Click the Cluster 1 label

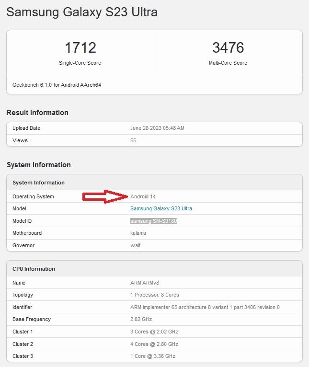[23, 332]
